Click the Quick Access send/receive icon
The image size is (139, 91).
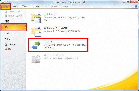pos(7,2)
